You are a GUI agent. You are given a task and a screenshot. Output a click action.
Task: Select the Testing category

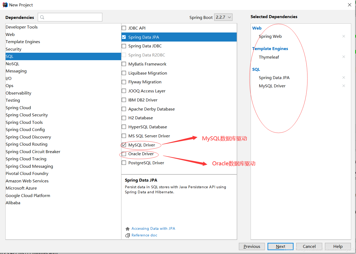(63, 100)
